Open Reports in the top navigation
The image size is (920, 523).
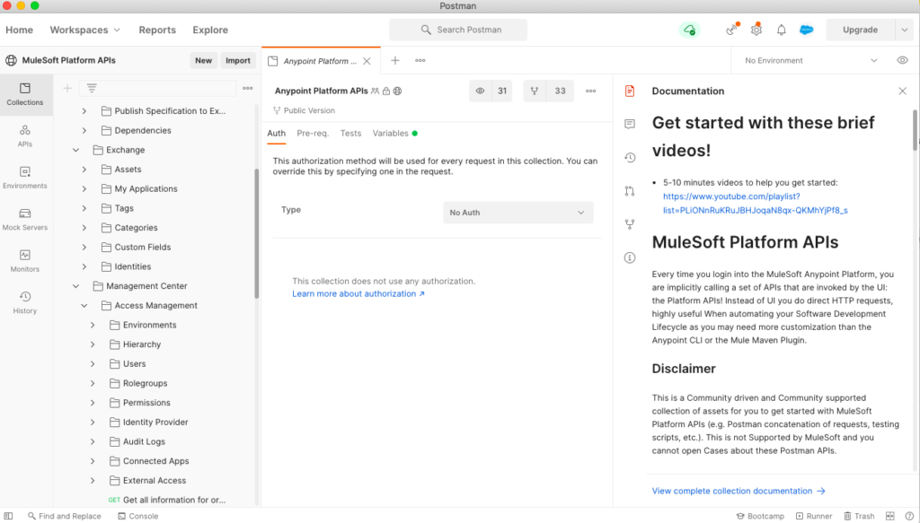pyautogui.click(x=157, y=30)
